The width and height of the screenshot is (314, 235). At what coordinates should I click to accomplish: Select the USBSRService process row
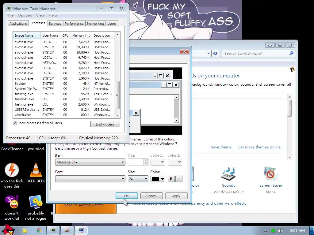click(x=64, y=110)
